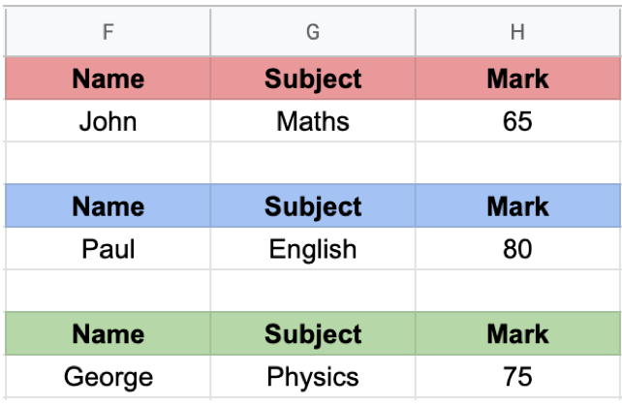622x407 pixels.
Task: Select the cell containing John
Action: click(x=108, y=121)
